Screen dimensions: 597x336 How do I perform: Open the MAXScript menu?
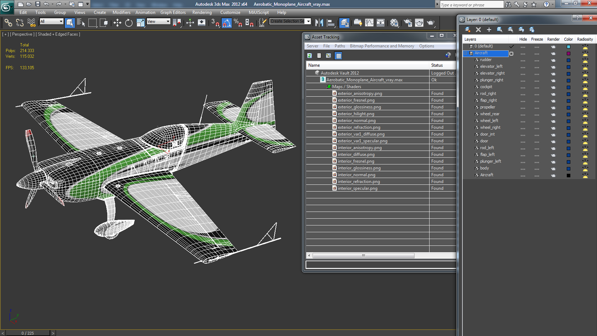[x=258, y=12]
